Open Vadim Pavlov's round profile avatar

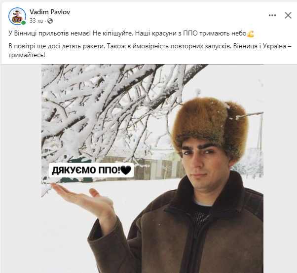(17, 16)
